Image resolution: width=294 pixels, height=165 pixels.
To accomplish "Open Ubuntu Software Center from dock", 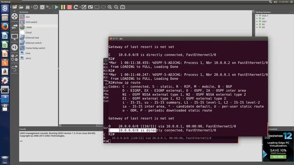I will pyautogui.click(x=5, y=62).
